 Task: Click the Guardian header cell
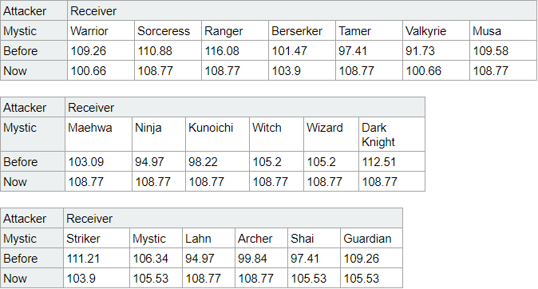pyautogui.click(x=371, y=238)
